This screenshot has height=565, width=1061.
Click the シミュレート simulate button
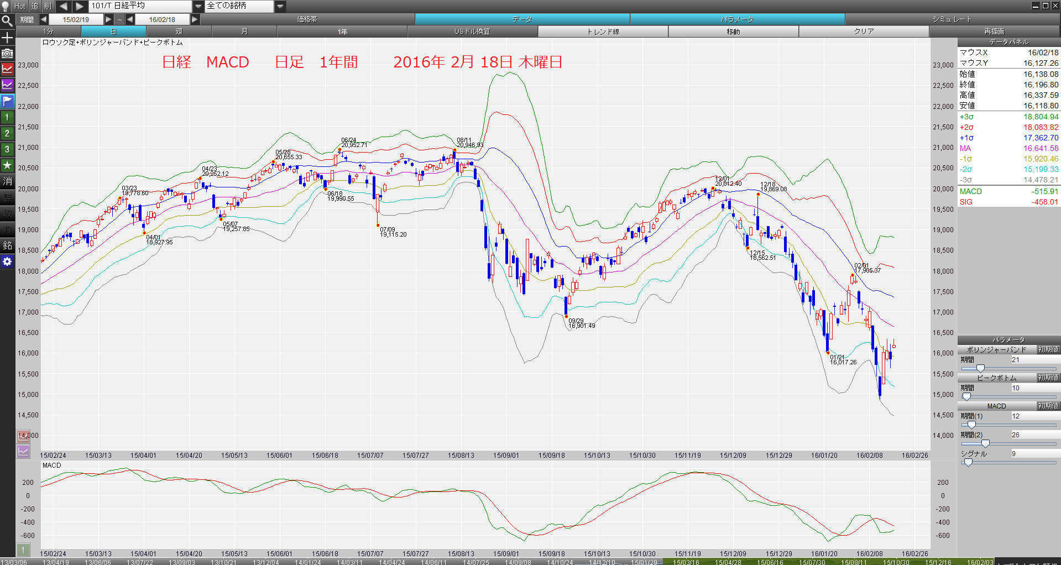[953, 19]
